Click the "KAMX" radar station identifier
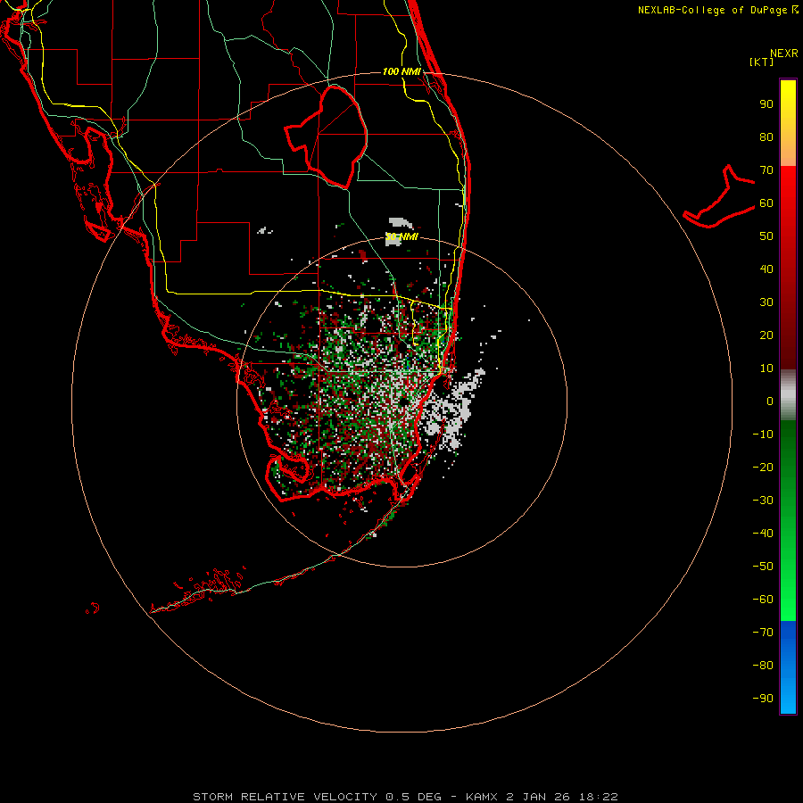Viewport: 803px width, 803px height. click(483, 797)
